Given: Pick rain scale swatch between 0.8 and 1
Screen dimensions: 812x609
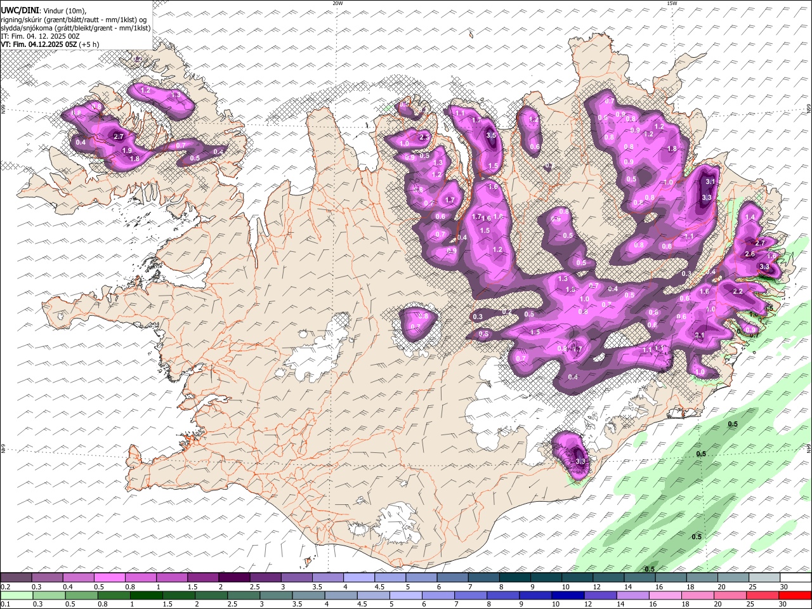Looking at the screenshot, I should (114, 595).
